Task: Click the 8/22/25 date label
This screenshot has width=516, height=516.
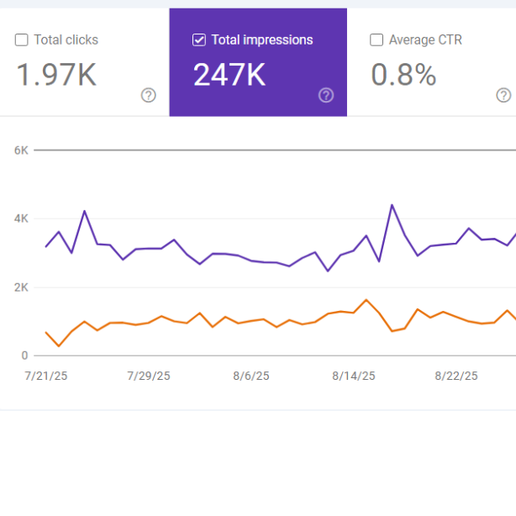Action: (x=456, y=376)
